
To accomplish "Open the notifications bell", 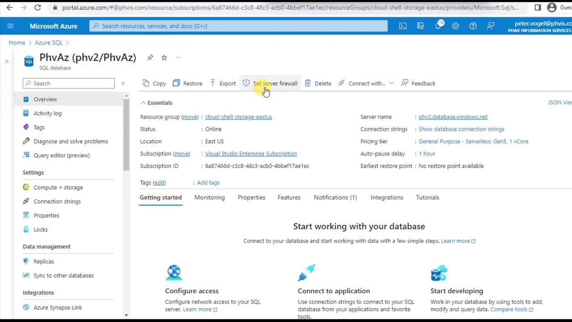I will click(438, 25).
